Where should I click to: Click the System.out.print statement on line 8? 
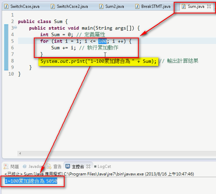point(98,61)
